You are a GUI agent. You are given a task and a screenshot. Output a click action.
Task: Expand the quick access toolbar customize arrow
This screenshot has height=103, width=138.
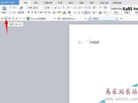(x=24, y=19)
